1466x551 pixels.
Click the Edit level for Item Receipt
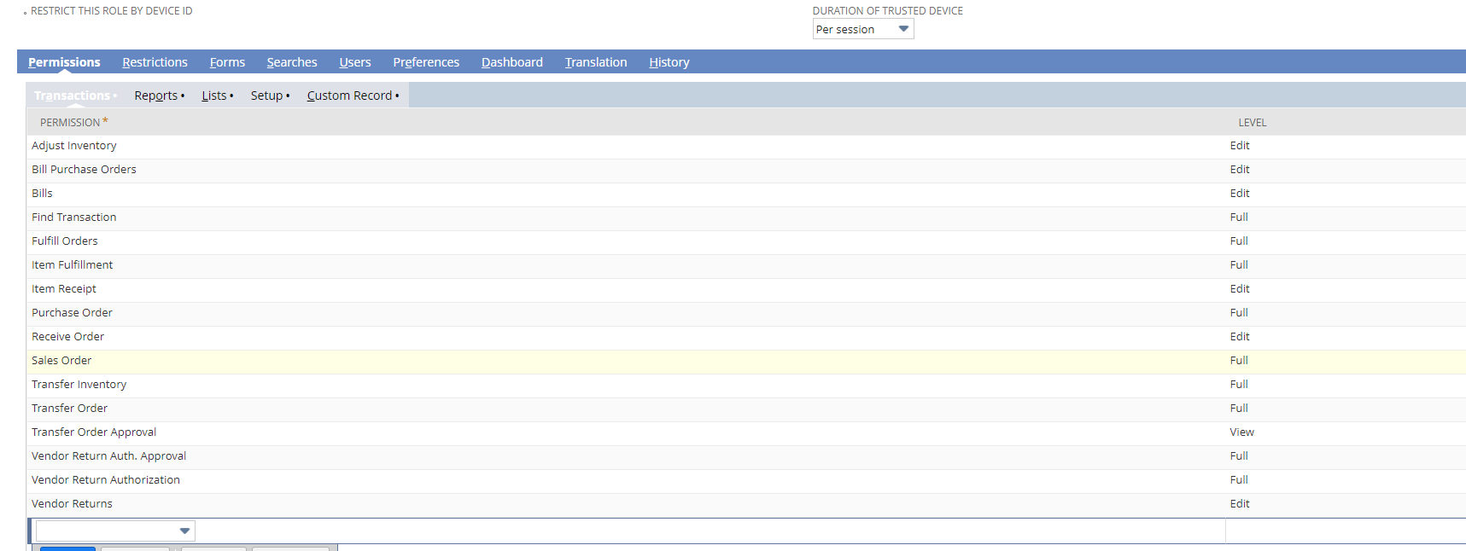coord(1240,289)
